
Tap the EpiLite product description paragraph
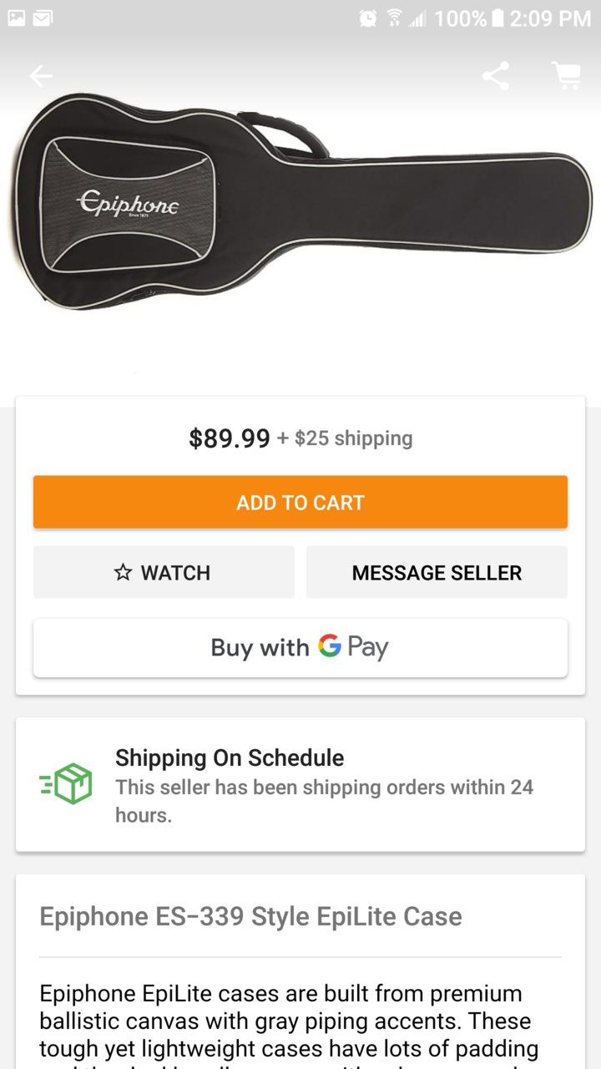290,1026
